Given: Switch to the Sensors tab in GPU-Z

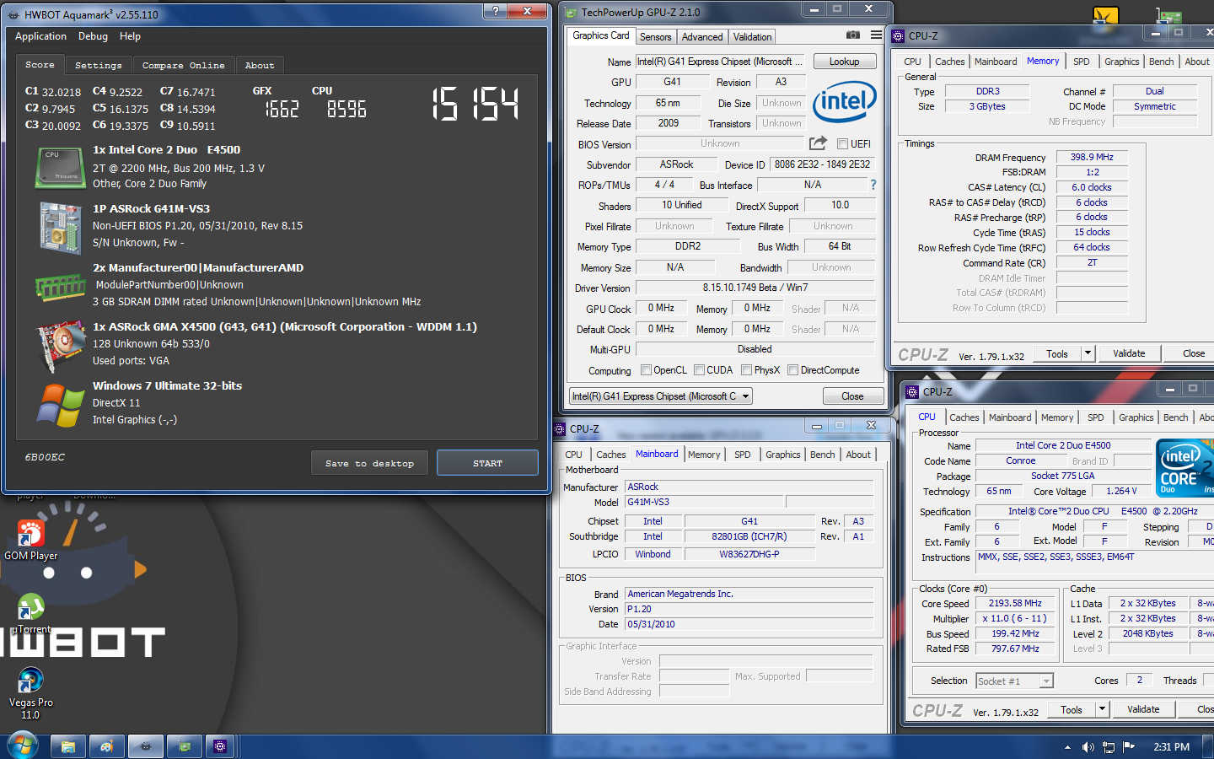Looking at the screenshot, I should (x=655, y=37).
